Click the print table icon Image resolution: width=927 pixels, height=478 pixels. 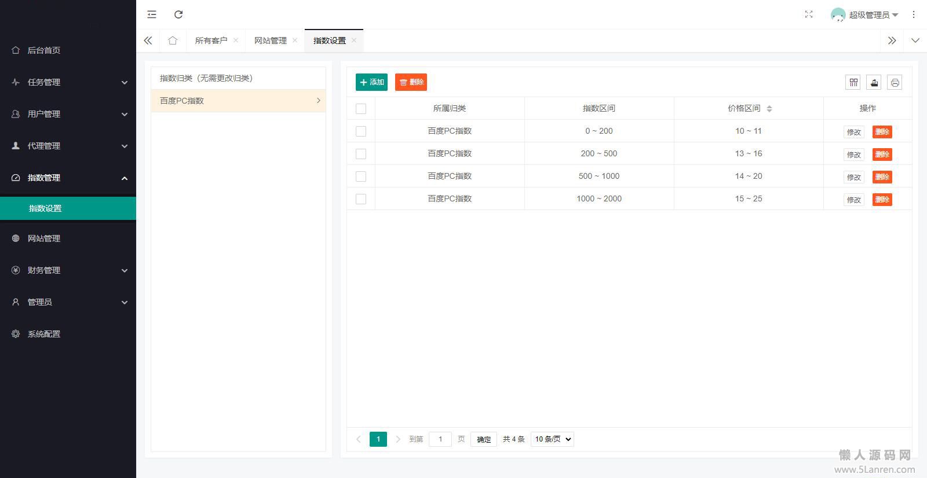tap(895, 83)
